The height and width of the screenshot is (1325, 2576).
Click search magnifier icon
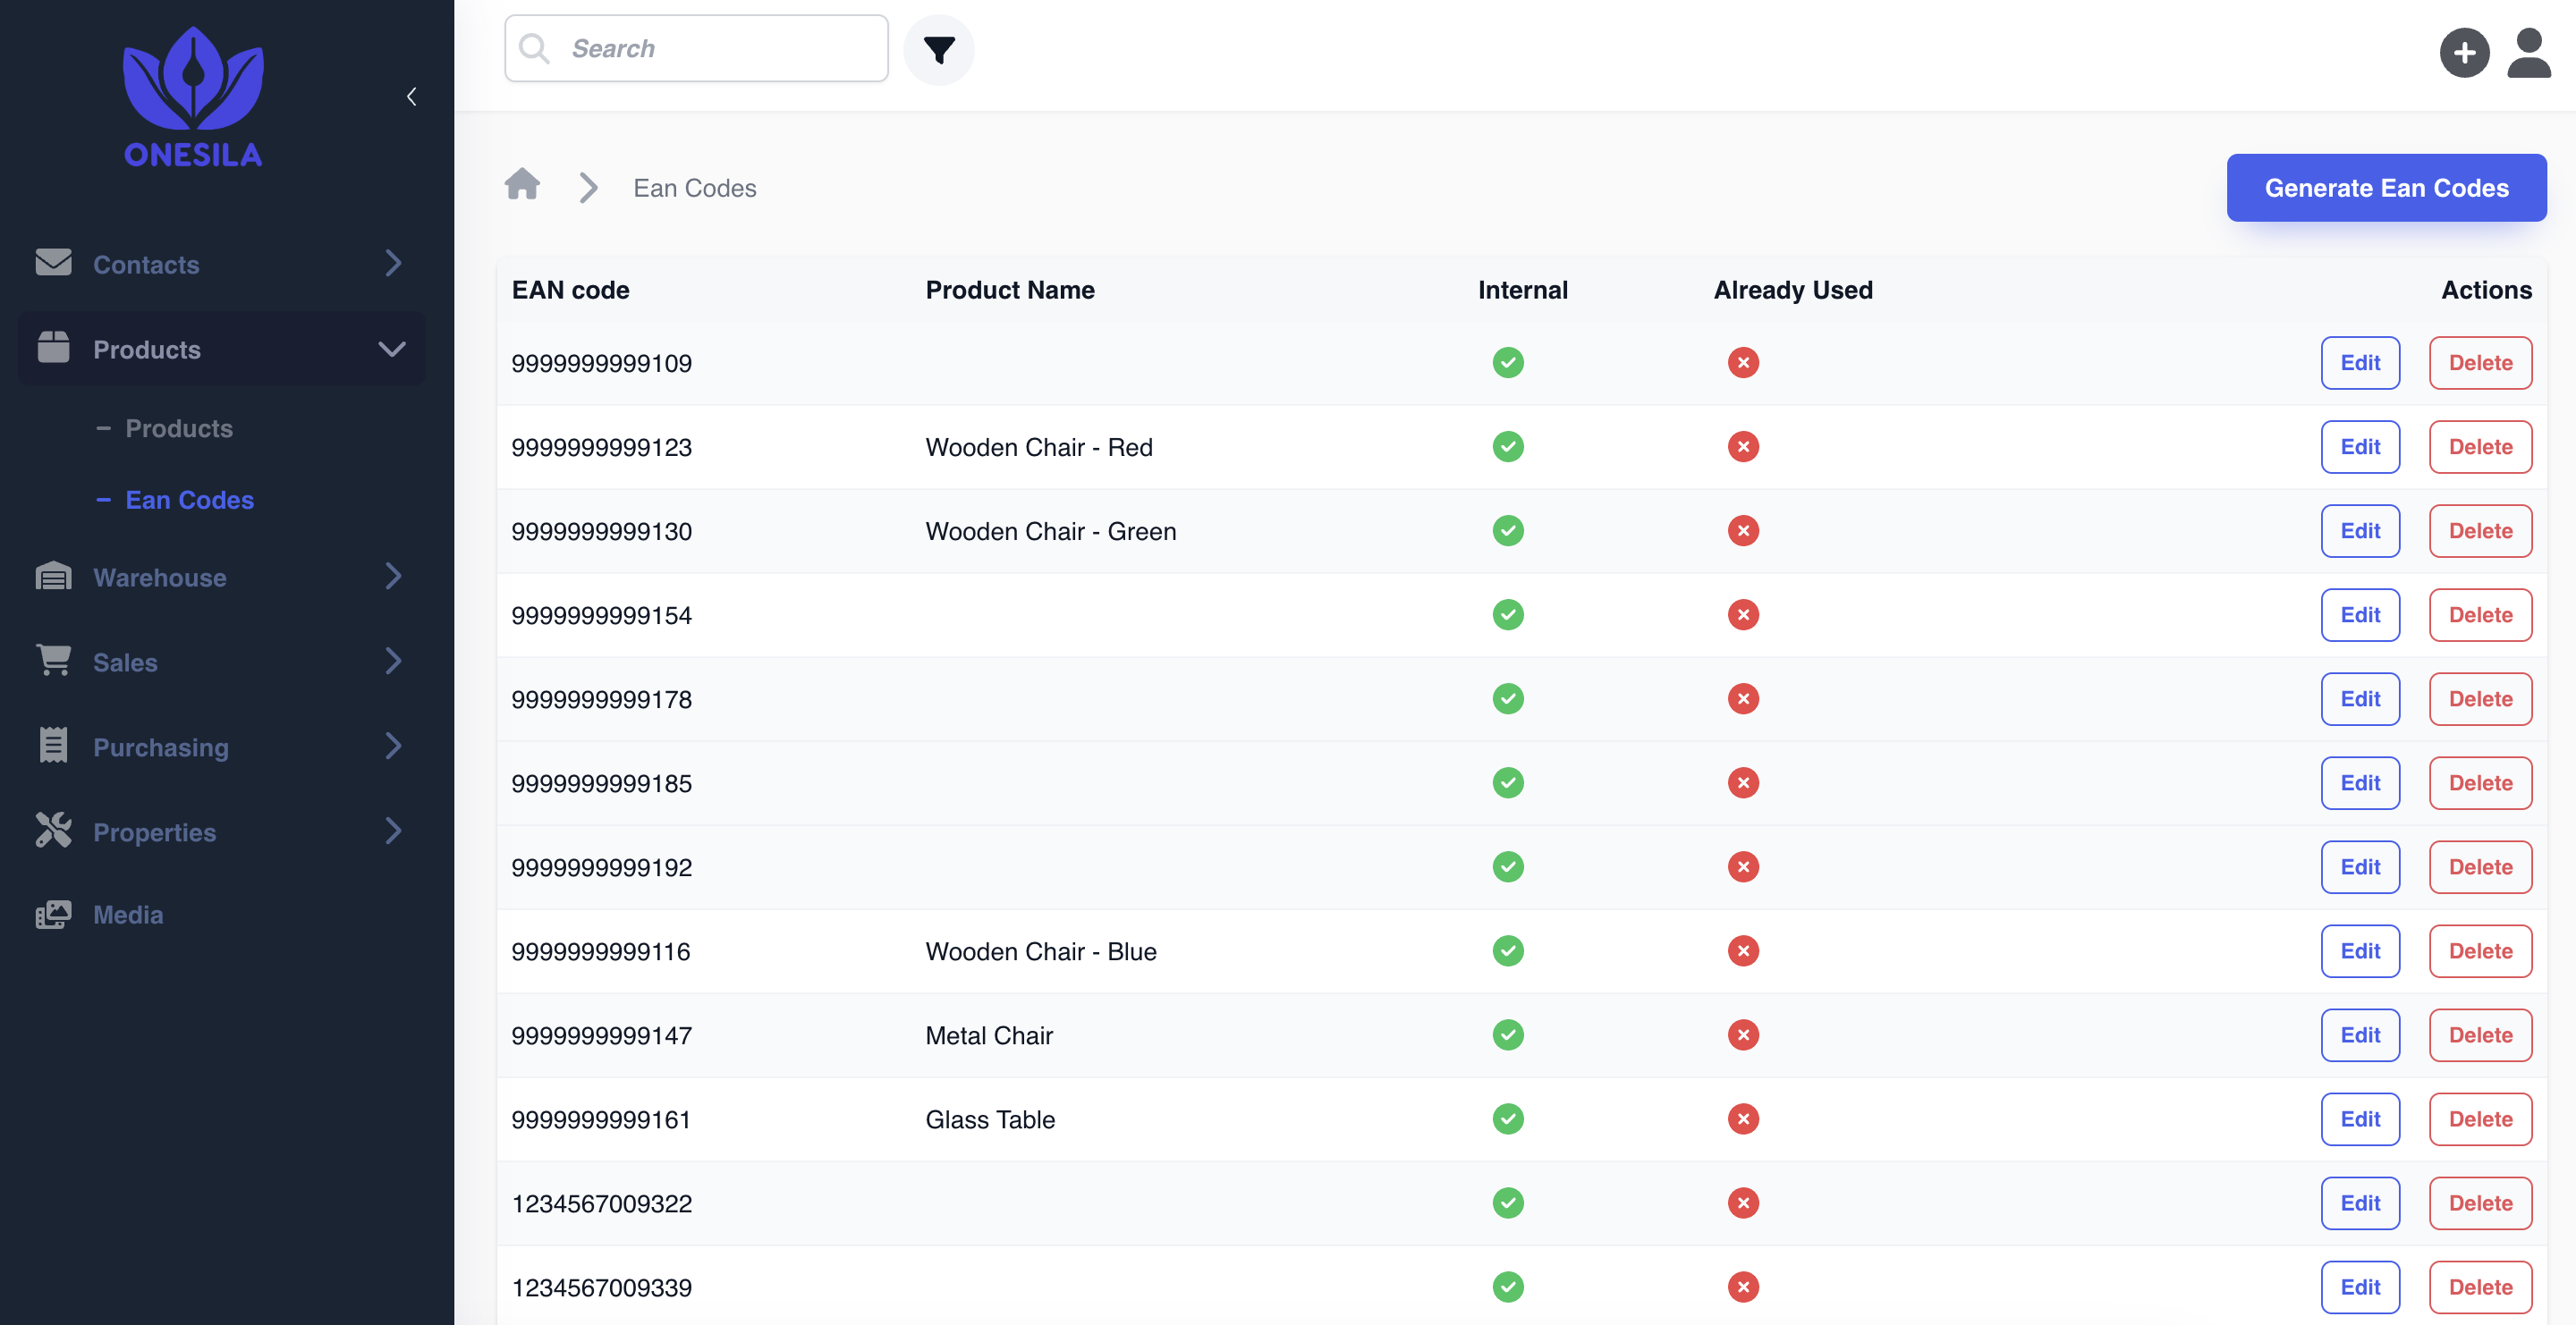pos(535,49)
